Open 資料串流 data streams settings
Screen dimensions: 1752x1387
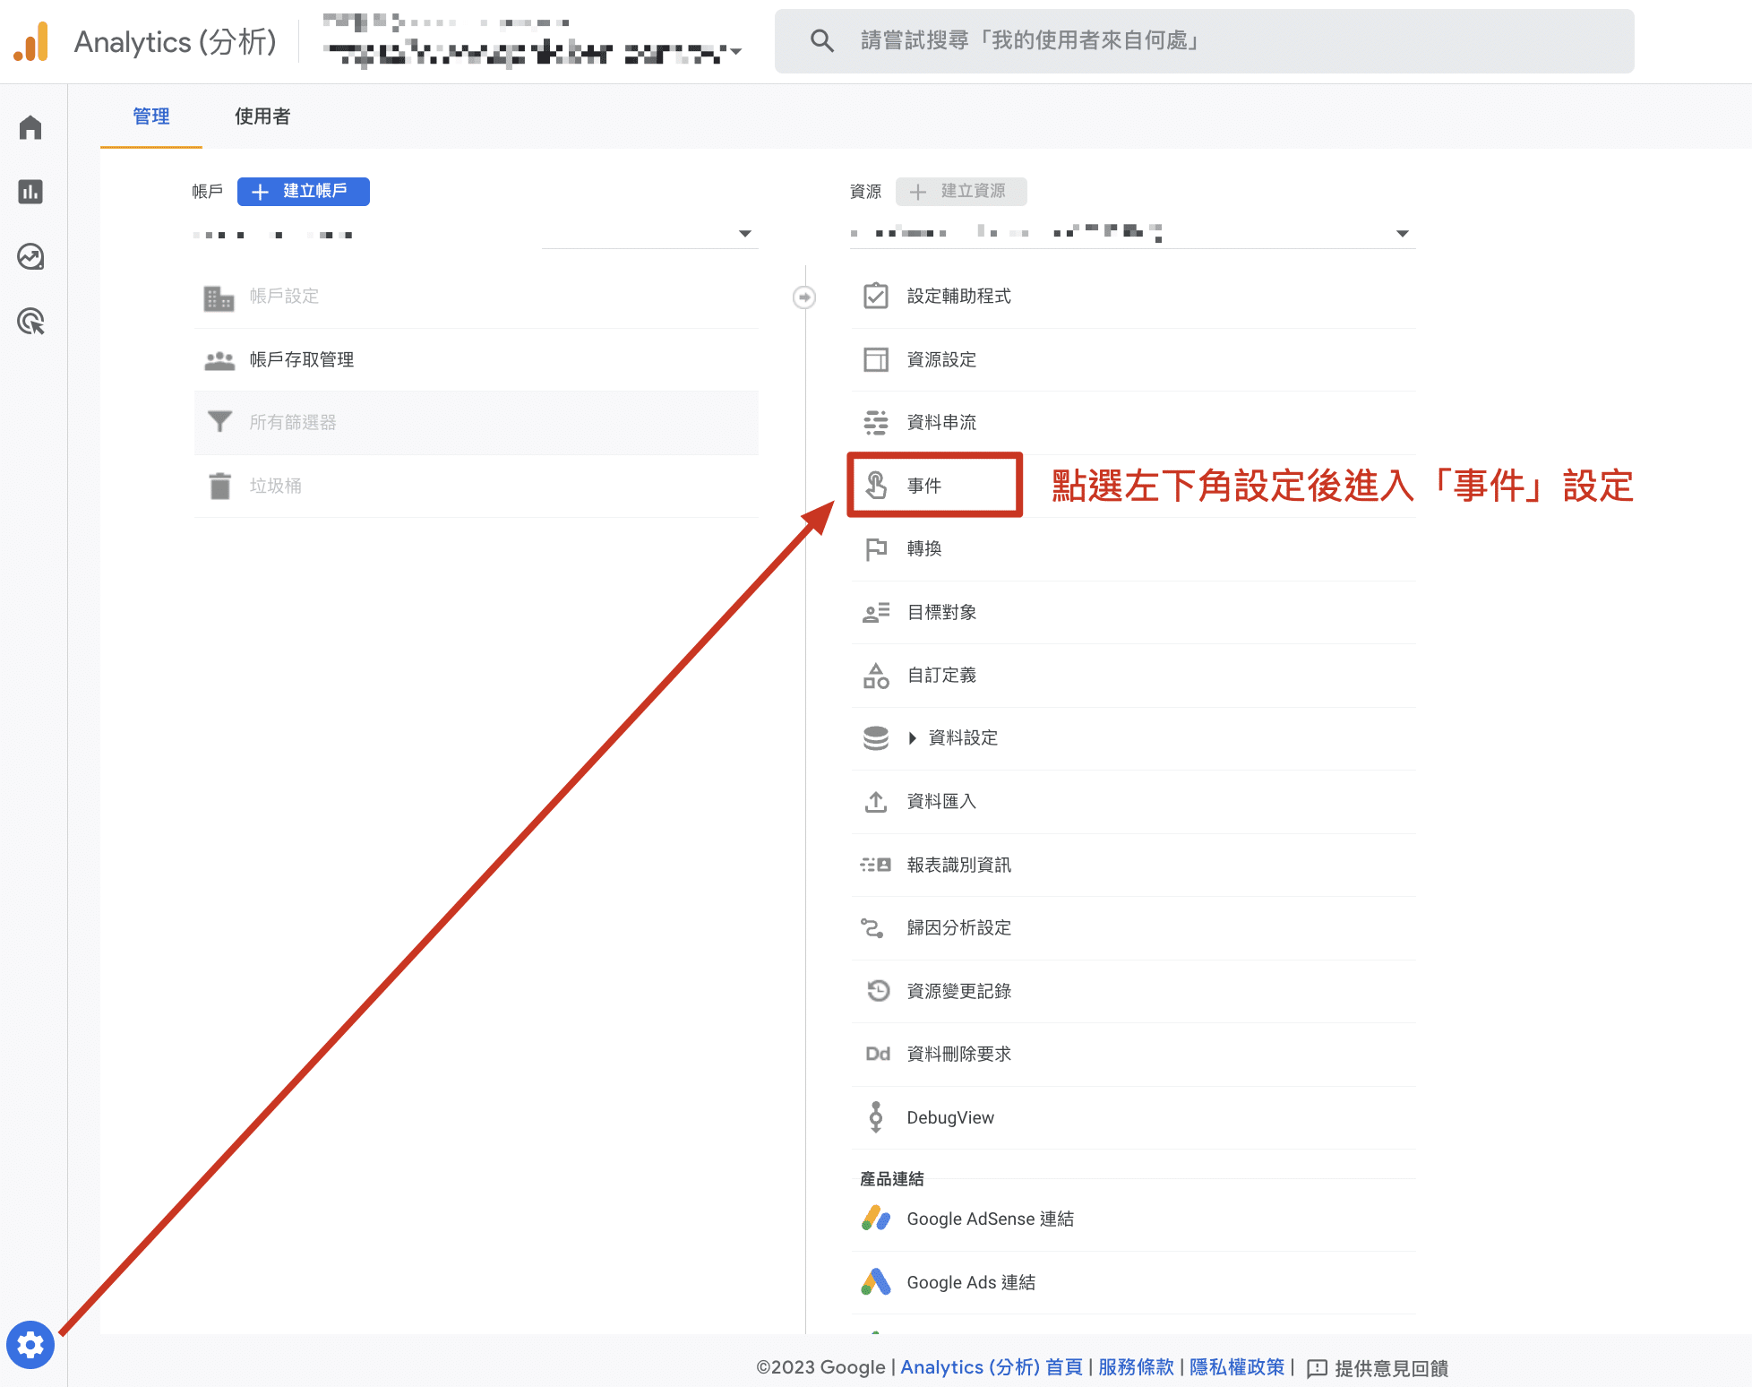(x=941, y=422)
